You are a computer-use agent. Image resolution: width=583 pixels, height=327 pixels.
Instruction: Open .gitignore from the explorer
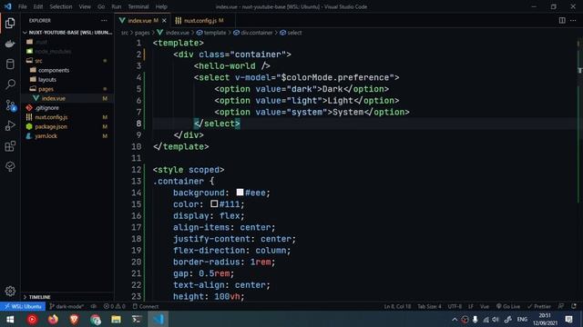[67, 108]
